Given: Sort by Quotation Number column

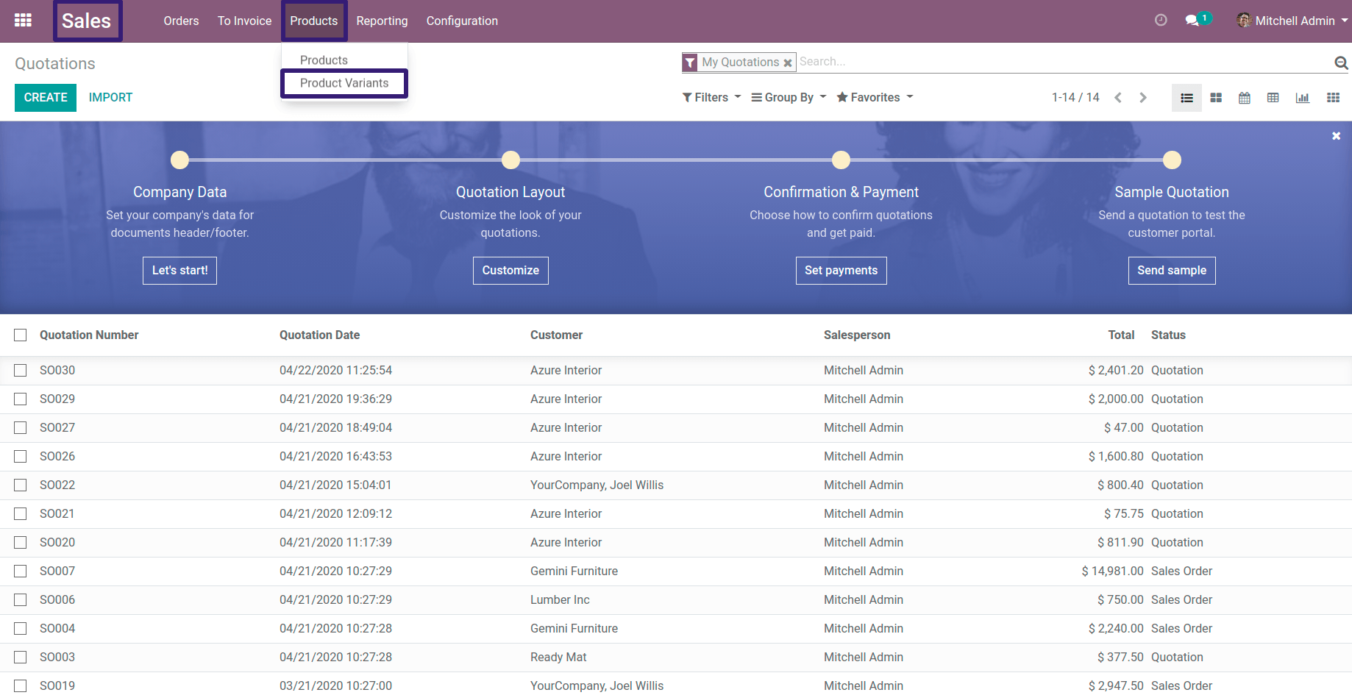Looking at the screenshot, I should (89, 335).
